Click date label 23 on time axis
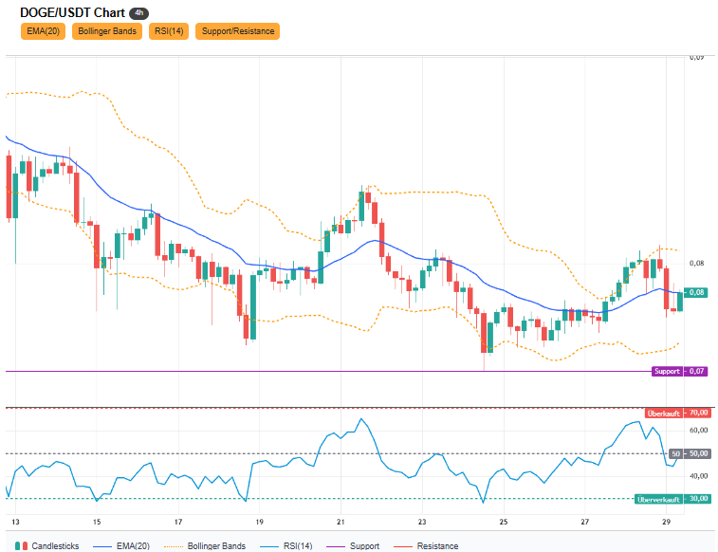The height and width of the screenshot is (552, 718). coord(422,522)
